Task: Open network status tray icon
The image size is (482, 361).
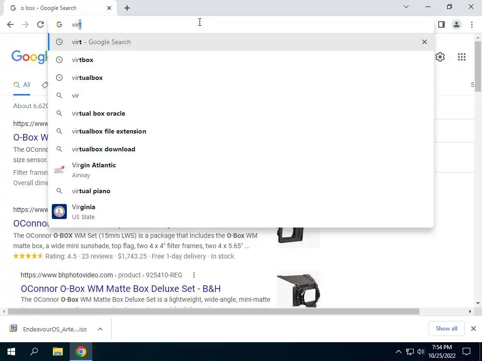Action: tap(410, 352)
